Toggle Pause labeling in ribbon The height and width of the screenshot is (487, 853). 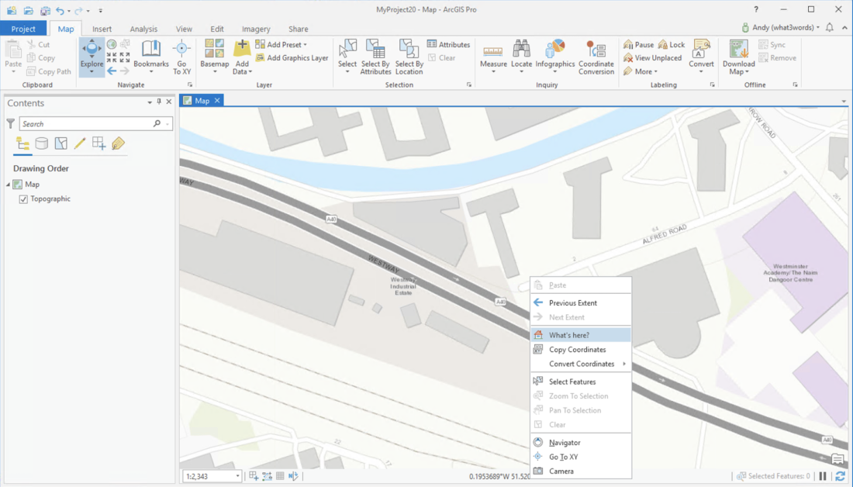click(x=638, y=45)
